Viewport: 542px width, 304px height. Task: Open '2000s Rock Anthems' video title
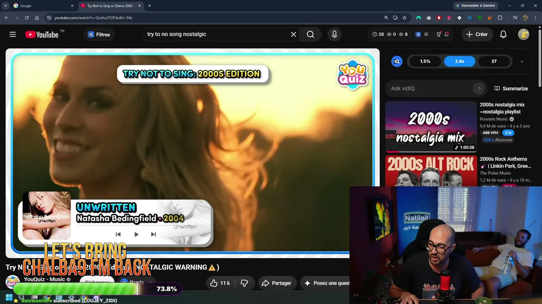[x=506, y=163]
